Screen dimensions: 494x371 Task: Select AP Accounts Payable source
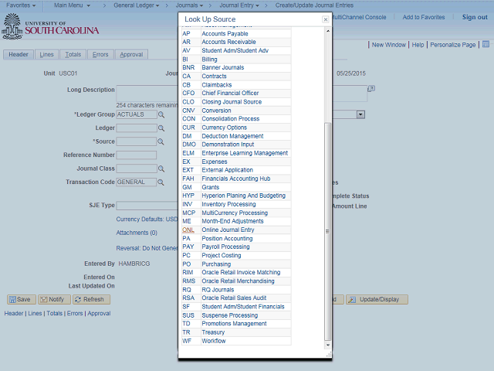click(x=236, y=34)
